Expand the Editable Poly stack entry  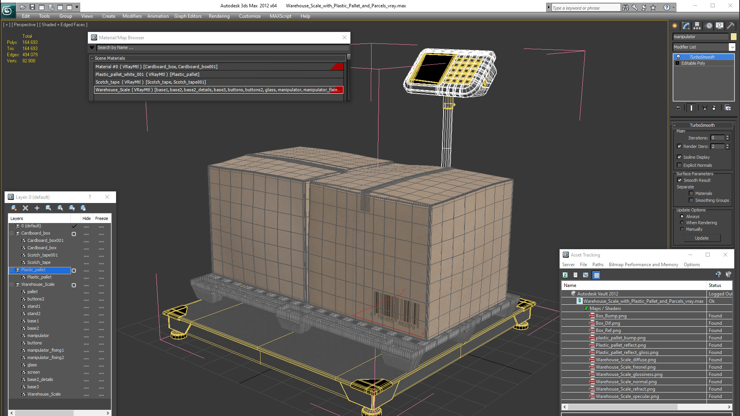677,63
